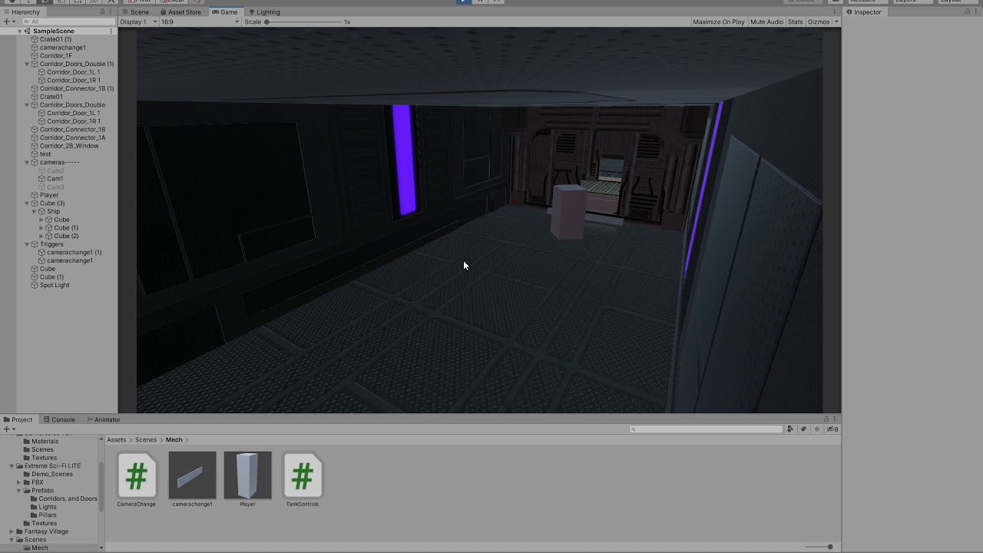Click the Scenes breadcrumb link

coord(146,440)
